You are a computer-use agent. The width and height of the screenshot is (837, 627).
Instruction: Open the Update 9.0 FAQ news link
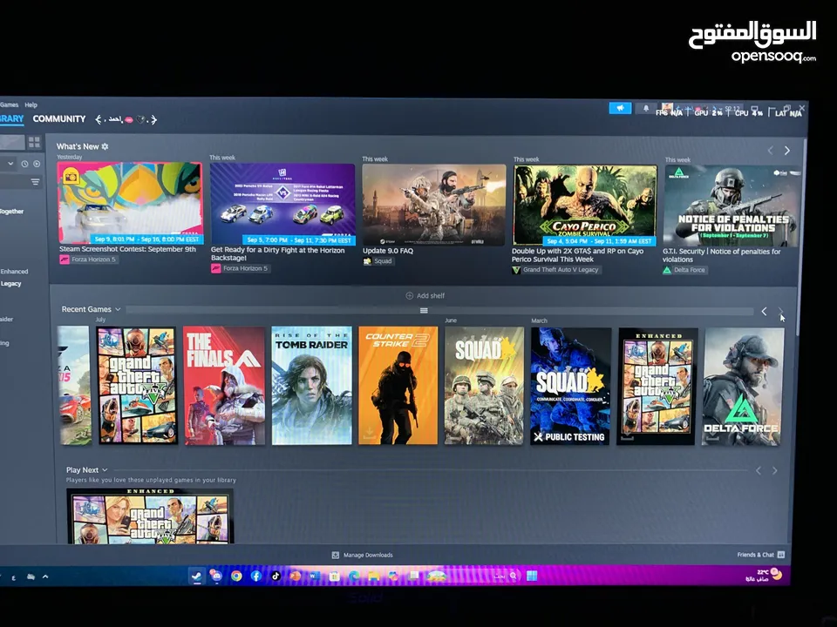[x=388, y=251]
